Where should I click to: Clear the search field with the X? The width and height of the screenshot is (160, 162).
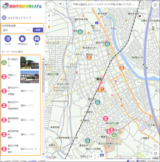[28, 30]
